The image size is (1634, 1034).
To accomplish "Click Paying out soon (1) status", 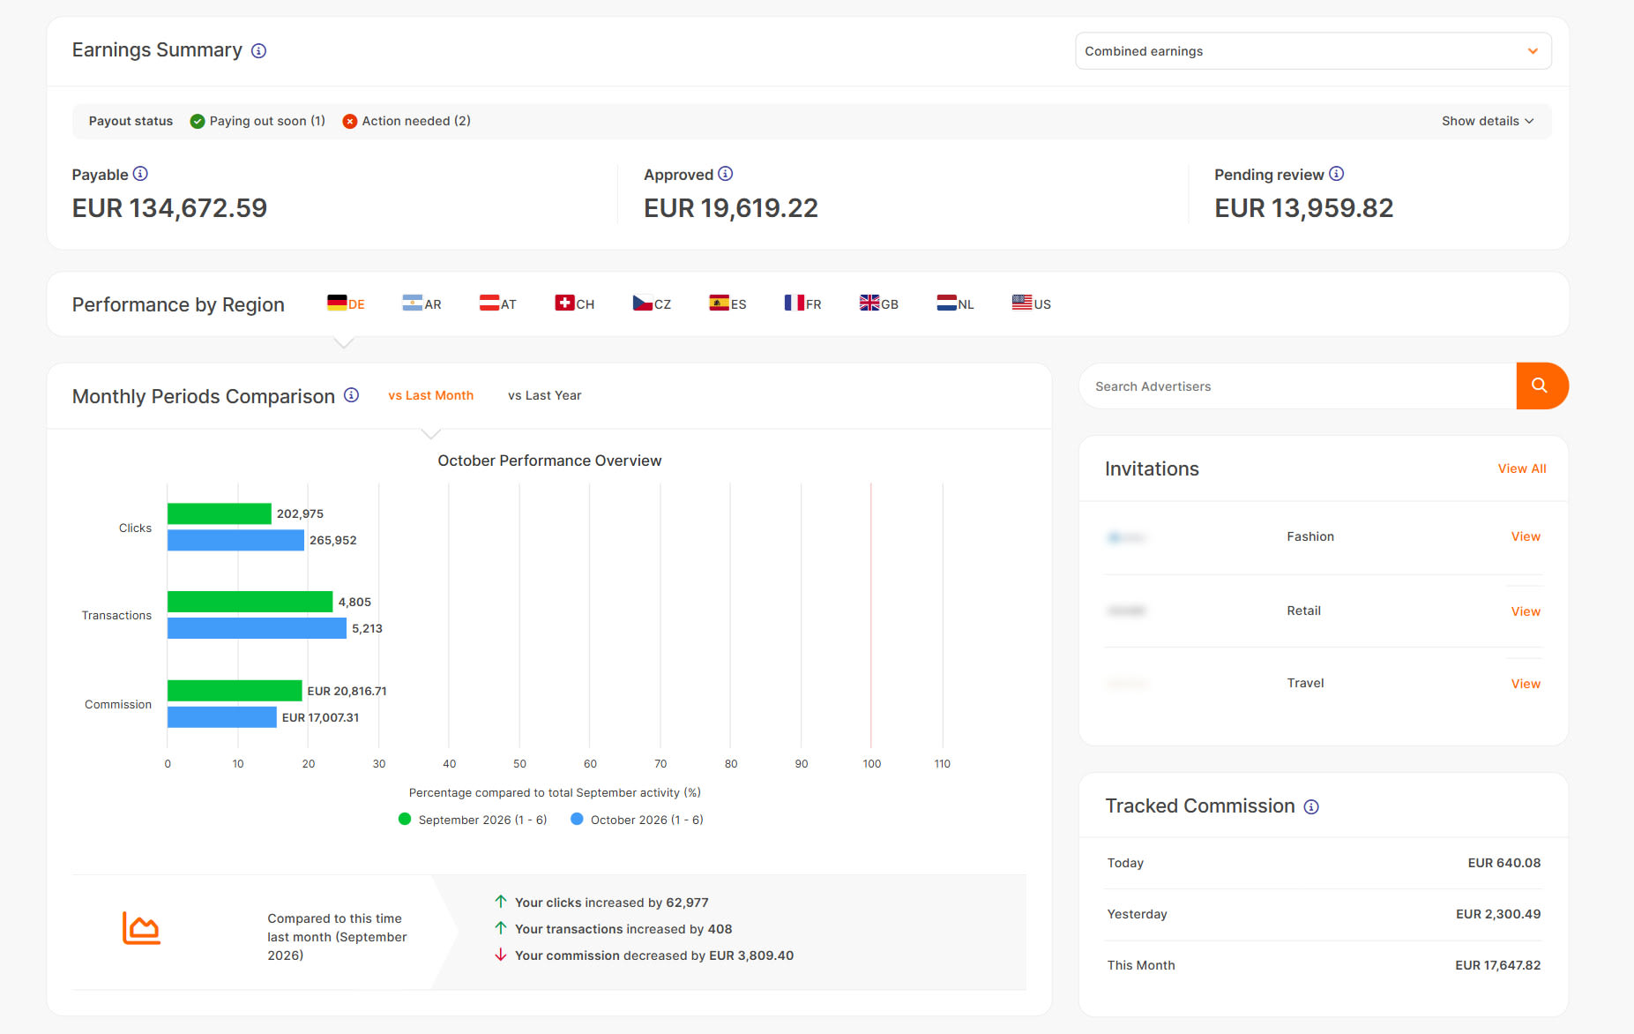I will pyautogui.click(x=257, y=121).
